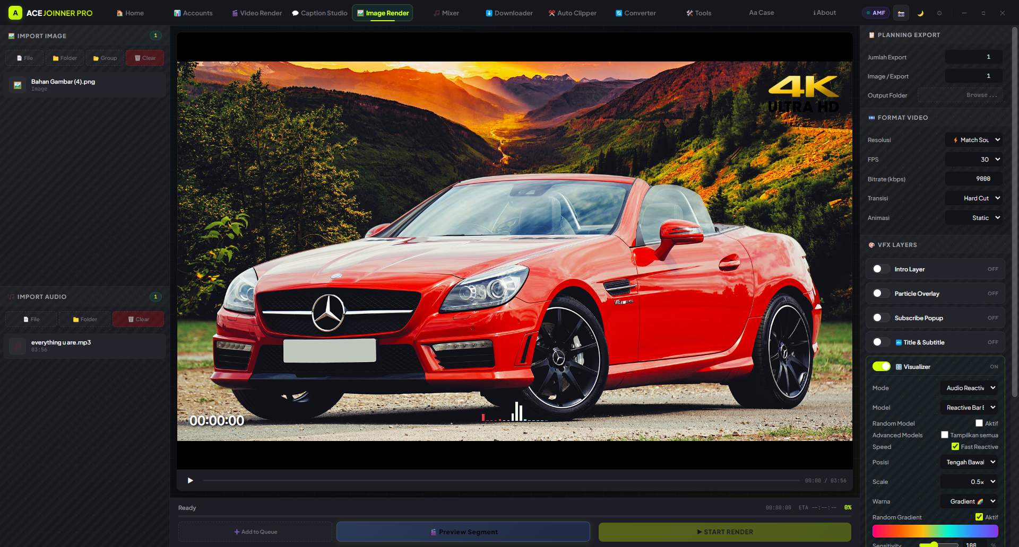The height and width of the screenshot is (547, 1019).
Task: Open the Posisi Tengah Bawah dropdown
Action: [x=969, y=462]
